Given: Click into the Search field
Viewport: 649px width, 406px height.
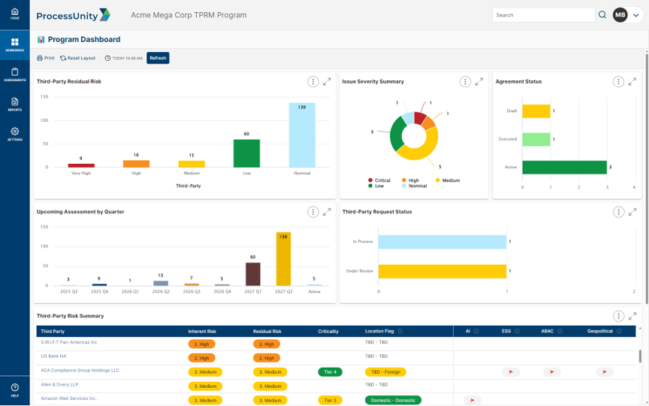Looking at the screenshot, I should [x=543, y=15].
